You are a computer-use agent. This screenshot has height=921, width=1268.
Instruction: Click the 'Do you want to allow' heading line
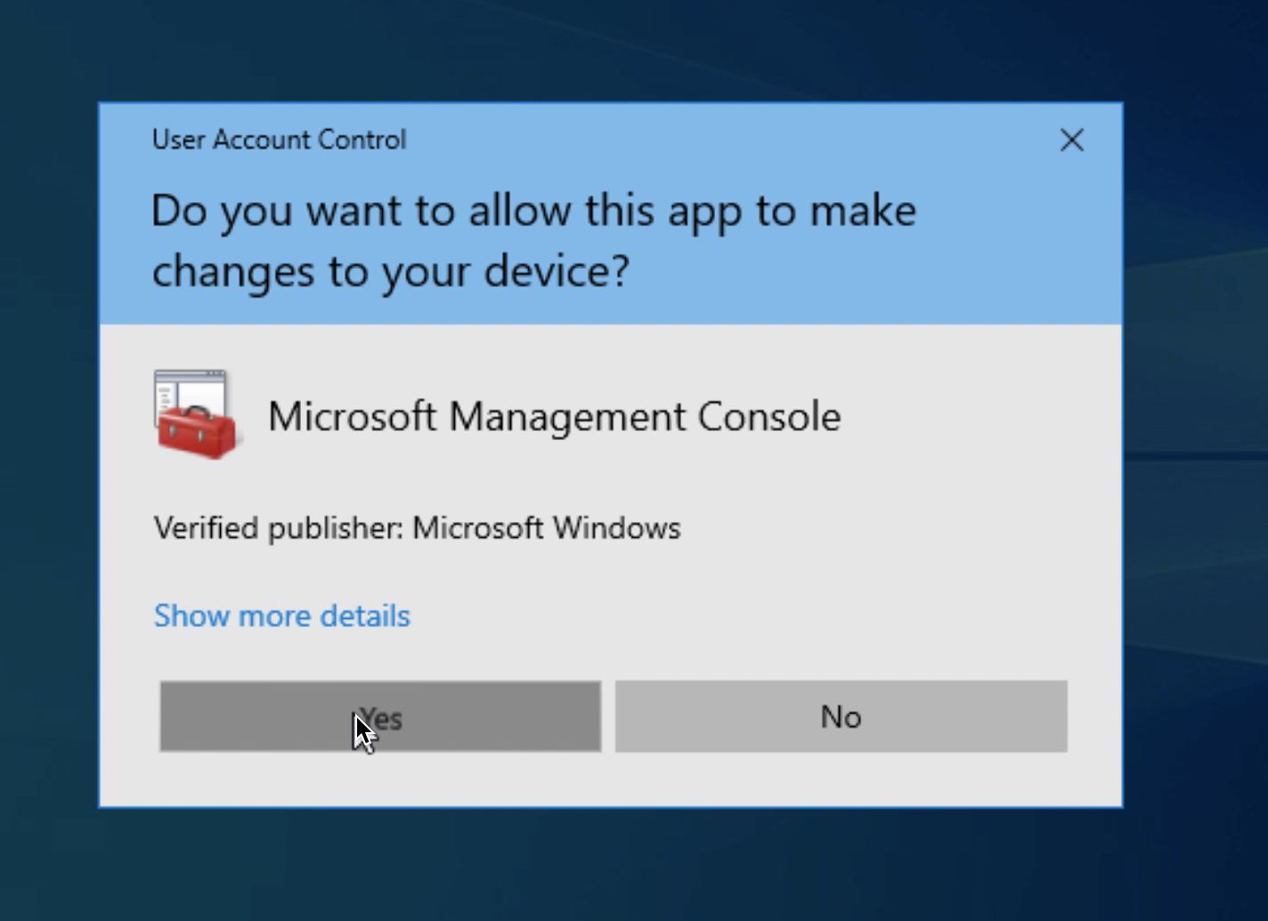pyautogui.click(x=532, y=211)
